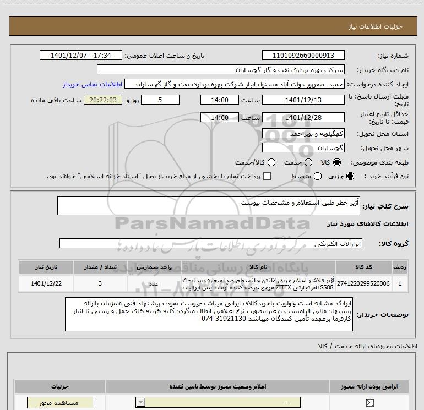Click the remaining time countdown 20:22:03
Viewport: 424px width, 410px height.
(103, 100)
